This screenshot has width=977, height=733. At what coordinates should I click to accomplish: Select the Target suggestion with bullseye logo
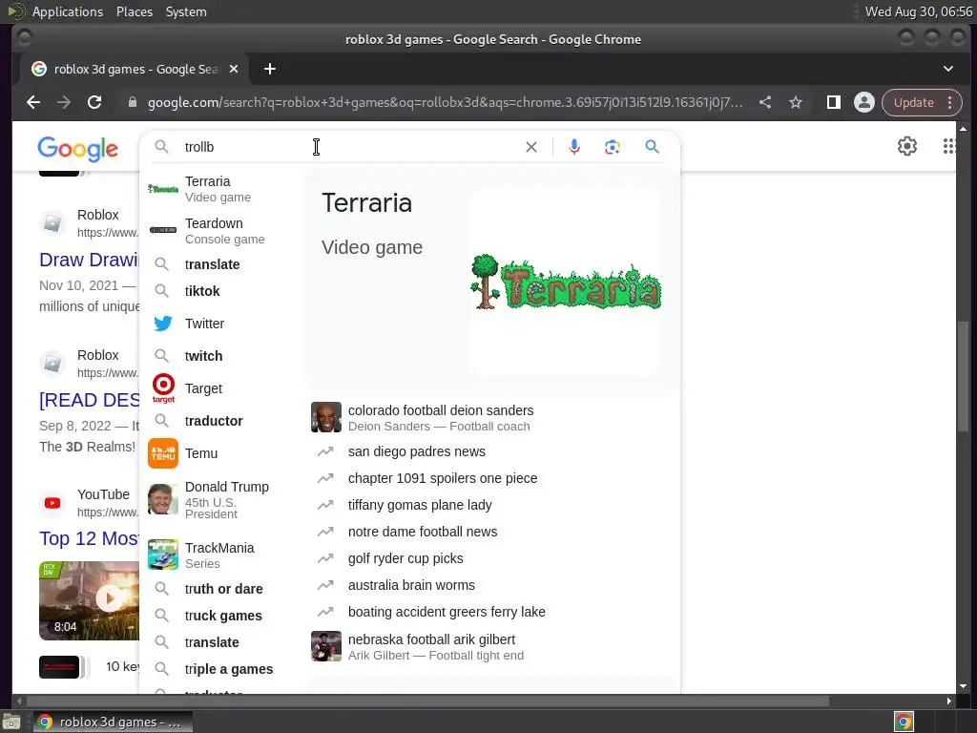coord(223,388)
